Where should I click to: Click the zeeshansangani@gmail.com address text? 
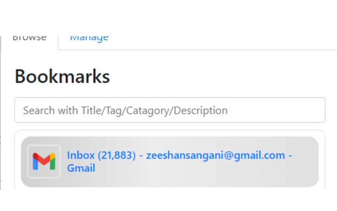tap(215, 155)
